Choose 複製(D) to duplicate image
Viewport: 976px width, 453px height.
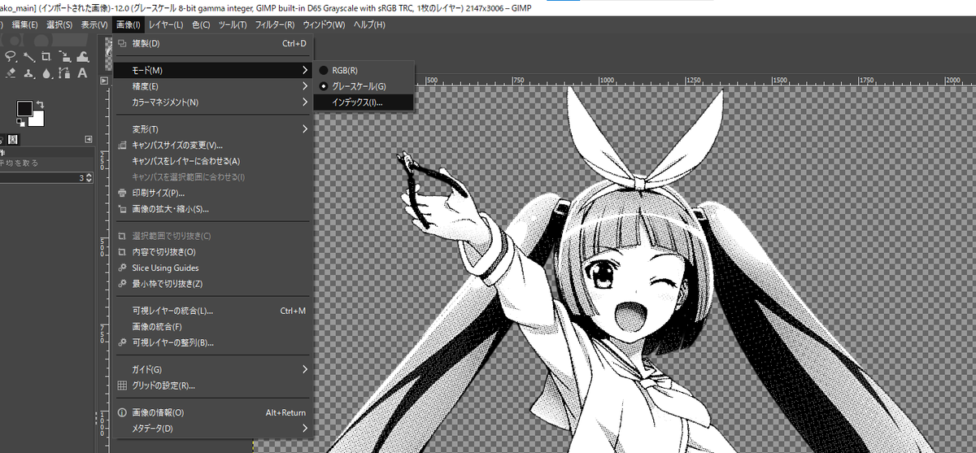211,43
